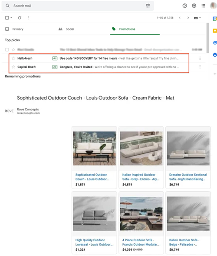Open Contacts side panel

pyautogui.click(x=215, y=55)
